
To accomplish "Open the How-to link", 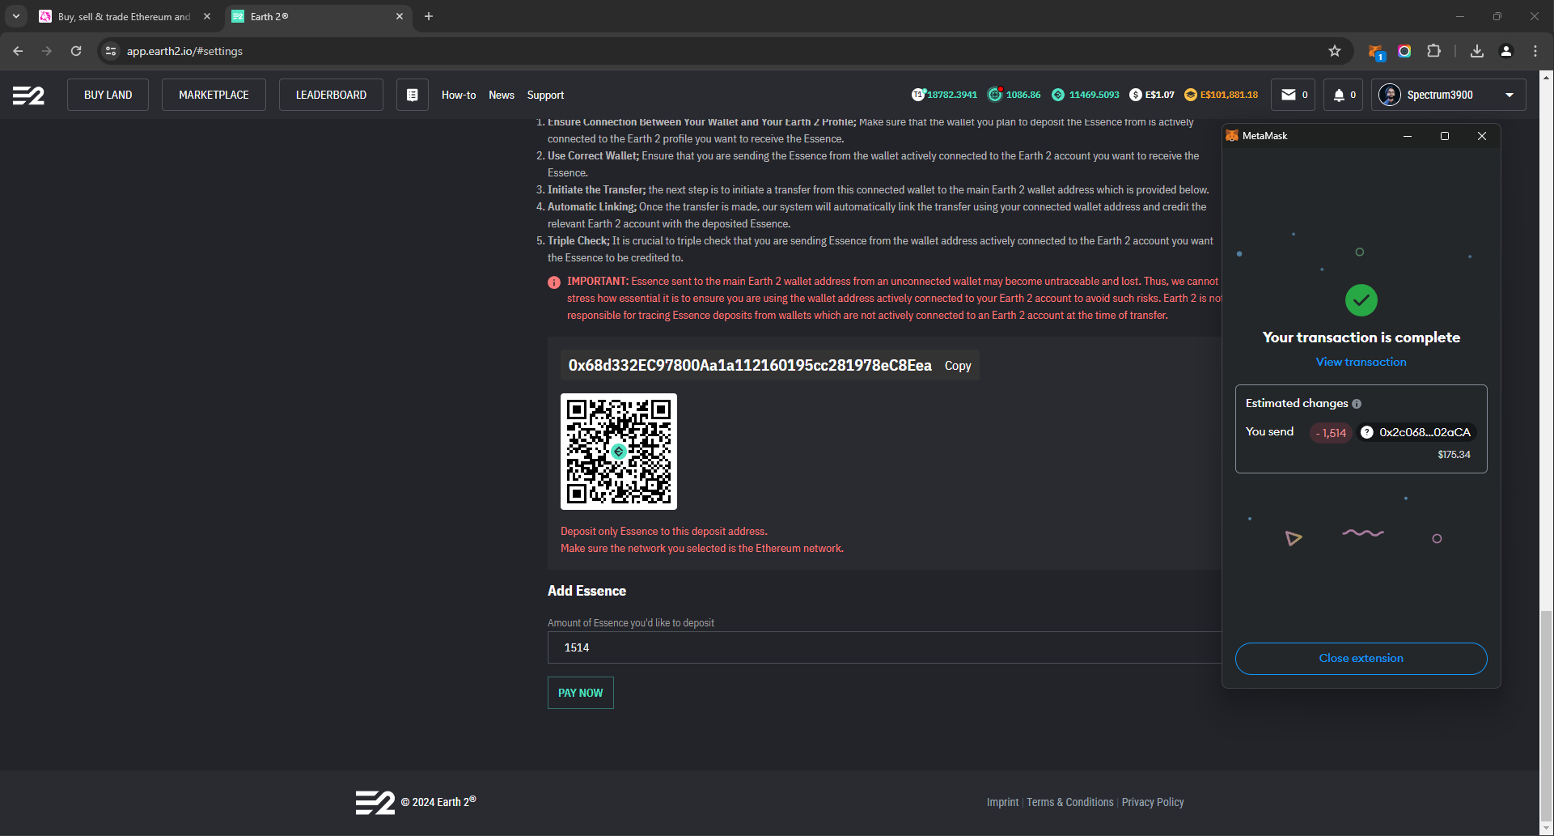I will (x=459, y=95).
